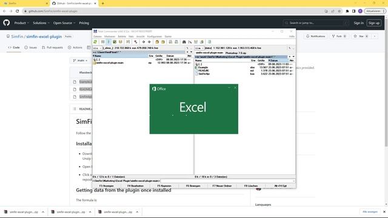Click the back arrow in Total Commander toolbar
This screenshot has width=388, height=218.
(143, 42)
